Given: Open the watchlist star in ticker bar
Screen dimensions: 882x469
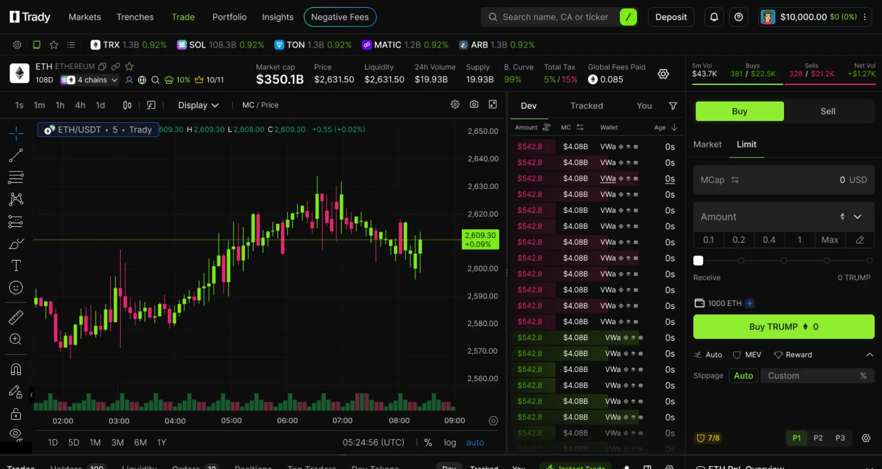Looking at the screenshot, I should [54, 45].
